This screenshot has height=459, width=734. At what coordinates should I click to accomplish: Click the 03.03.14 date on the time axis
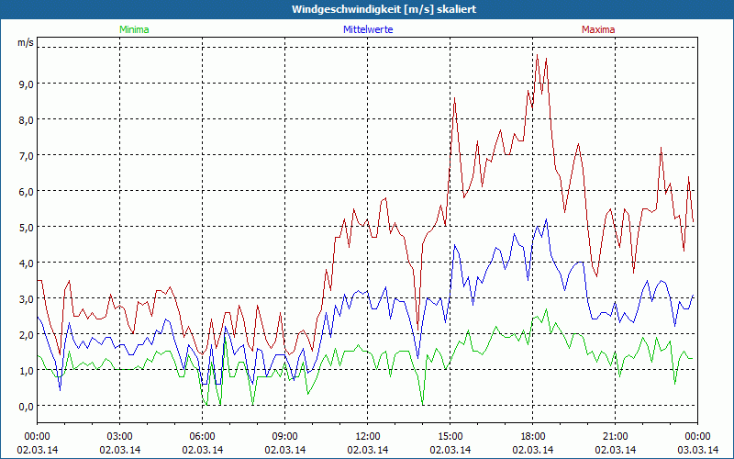coord(697,450)
